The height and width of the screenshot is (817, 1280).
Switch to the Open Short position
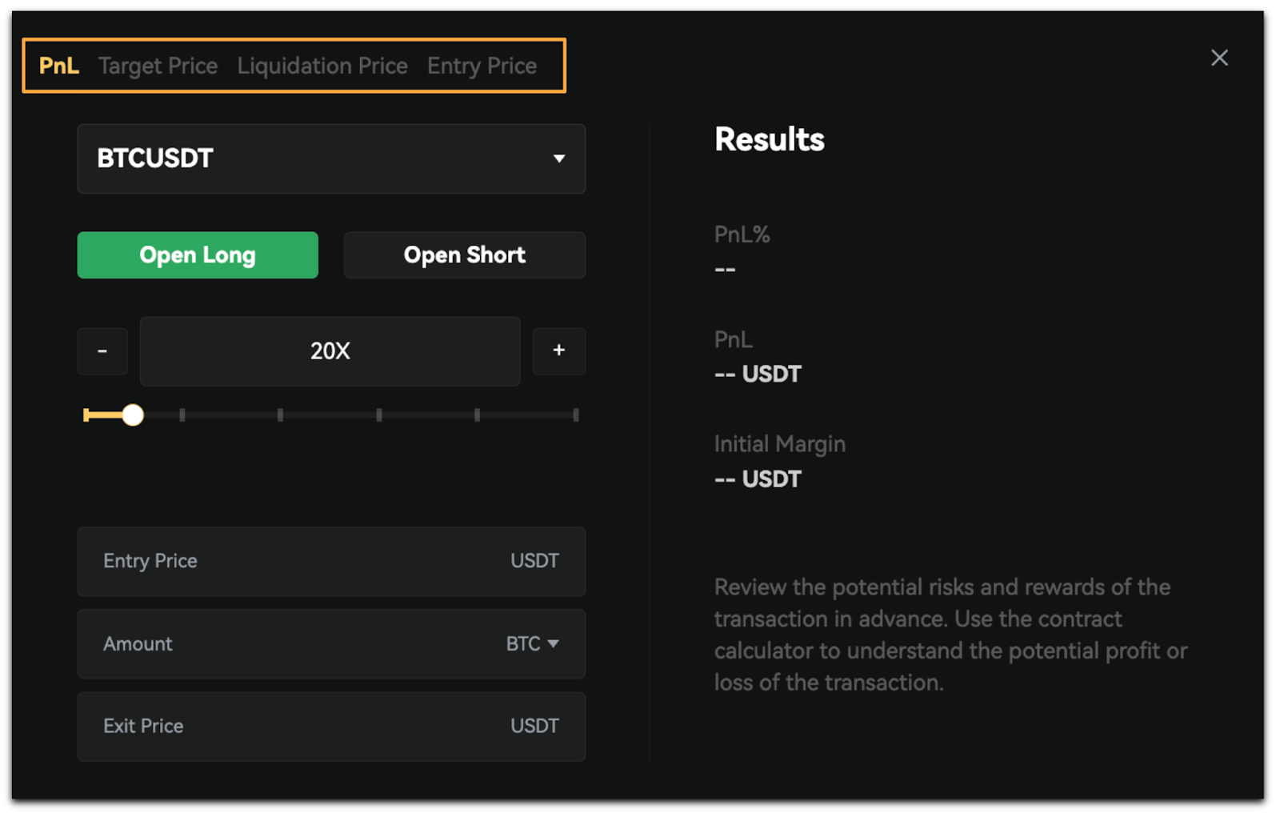click(x=465, y=255)
